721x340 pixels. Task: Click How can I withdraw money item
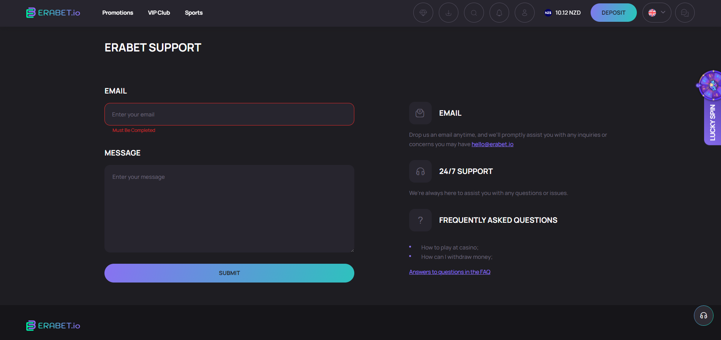[x=457, y=257]
